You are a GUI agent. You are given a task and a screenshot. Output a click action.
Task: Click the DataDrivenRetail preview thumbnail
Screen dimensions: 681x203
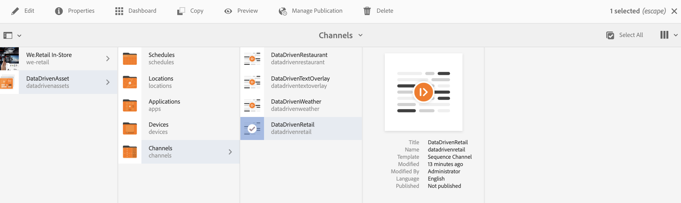coord(423,92)
